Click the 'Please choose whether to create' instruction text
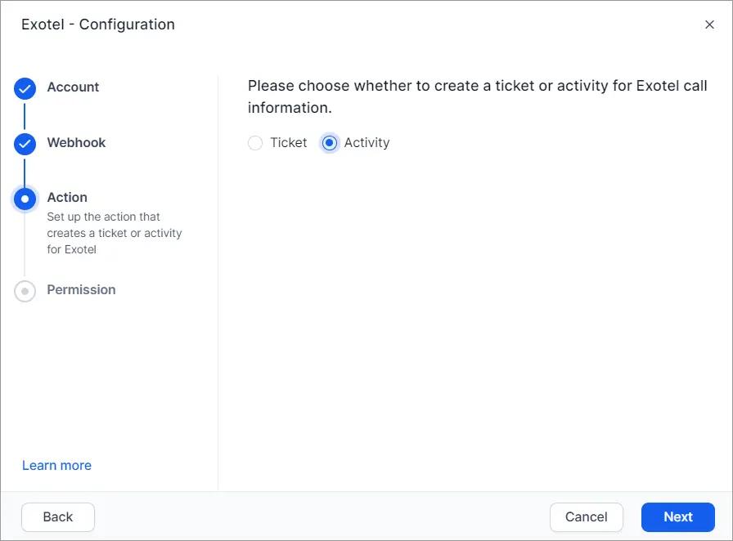This screenshot has height=541, width=733. tap(477, 96)
